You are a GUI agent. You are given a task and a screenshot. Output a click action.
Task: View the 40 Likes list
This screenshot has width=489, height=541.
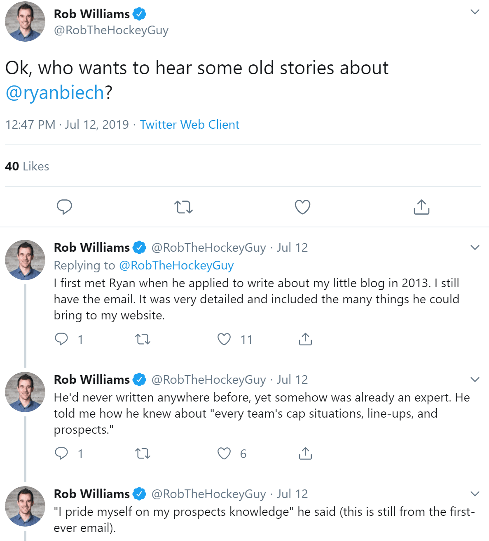(x=27, y=166)
